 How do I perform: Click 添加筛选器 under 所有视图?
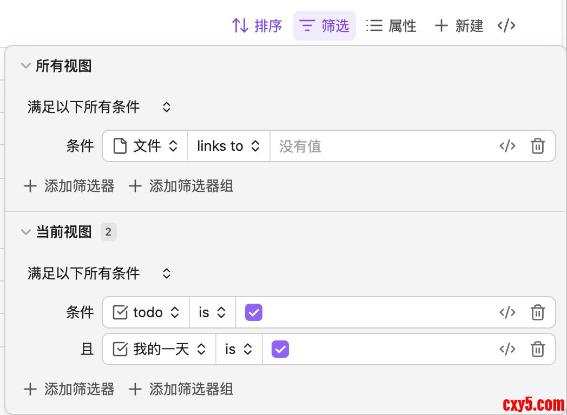69,186
